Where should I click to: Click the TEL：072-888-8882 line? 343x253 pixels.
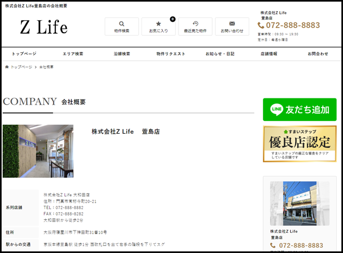tap(63, 208)
